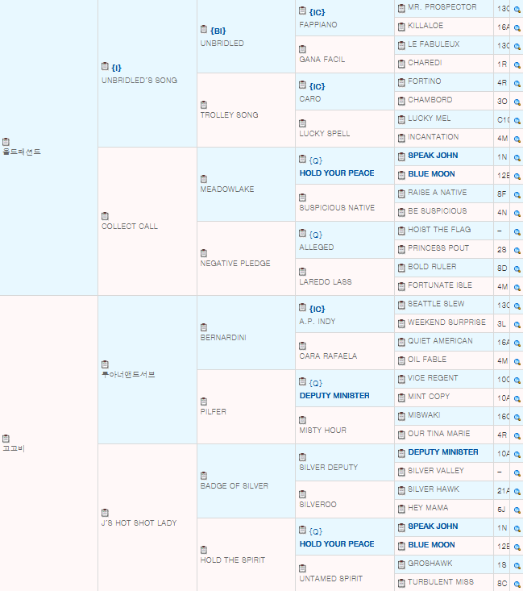Open the WEEKEND SURPRISE entry
Screen dimensions: 523x591
click(446, 323)
